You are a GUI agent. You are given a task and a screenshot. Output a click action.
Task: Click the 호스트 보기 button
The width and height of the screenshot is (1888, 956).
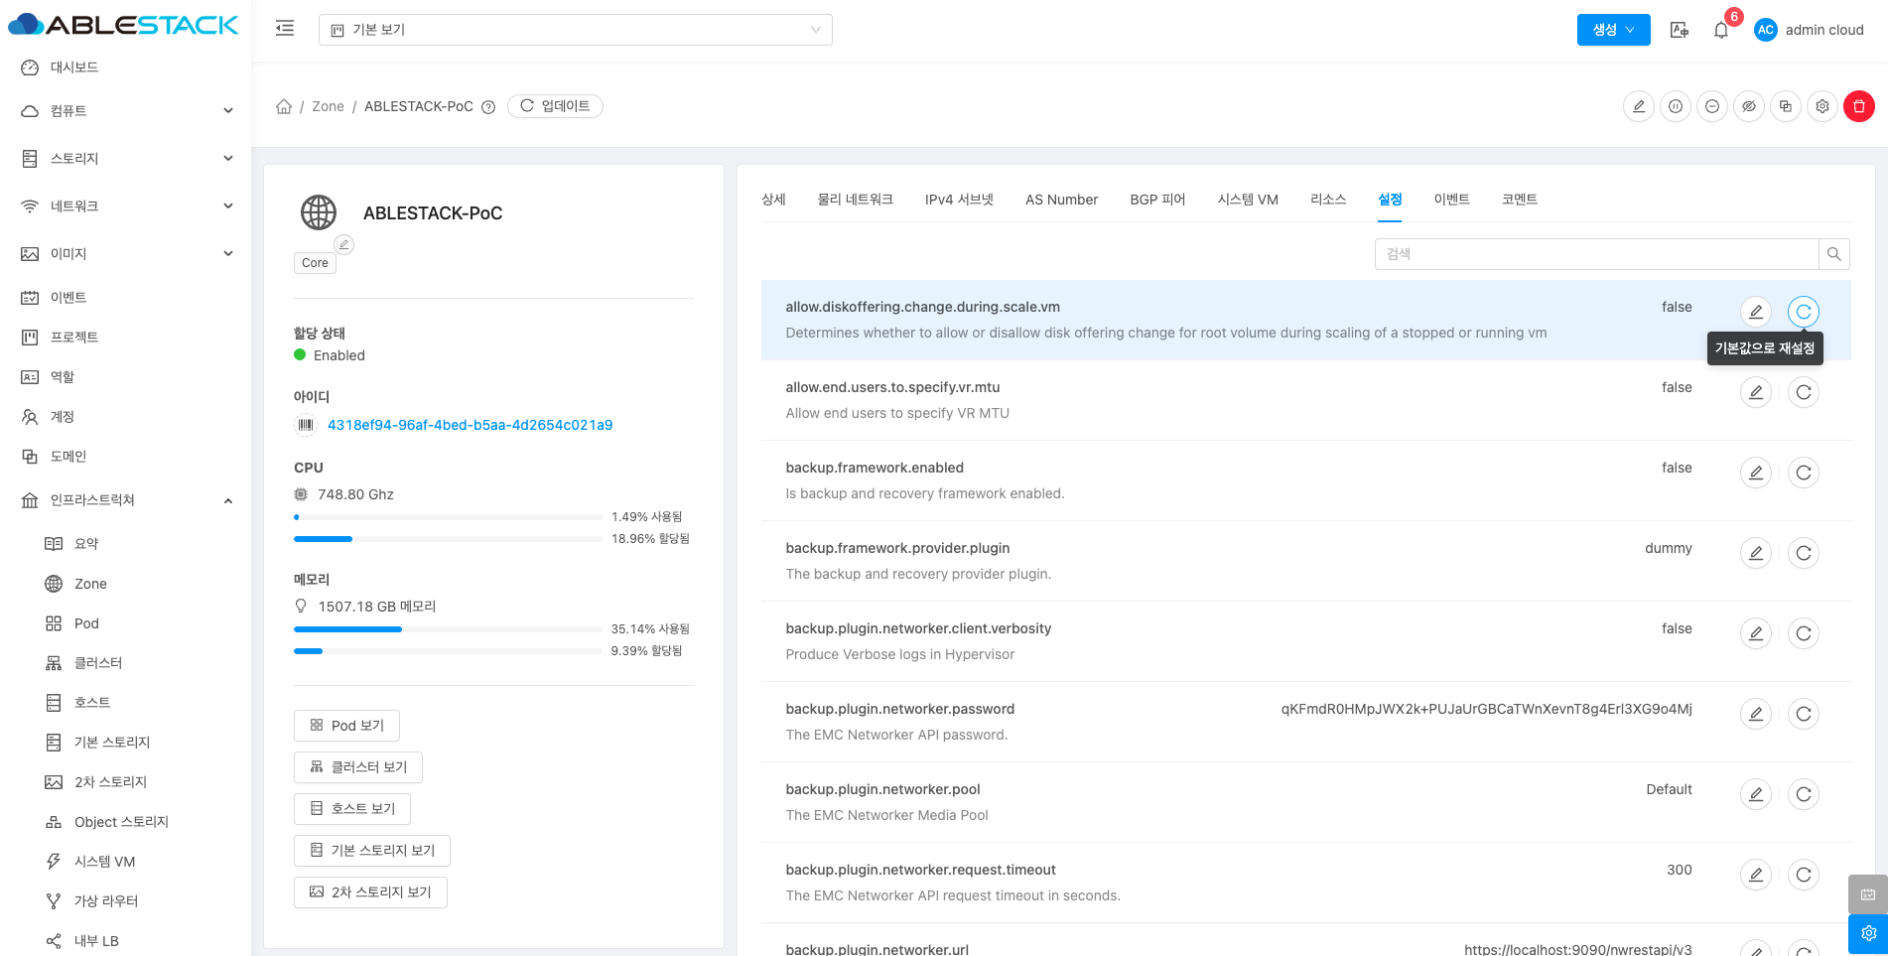click(352, 809)
